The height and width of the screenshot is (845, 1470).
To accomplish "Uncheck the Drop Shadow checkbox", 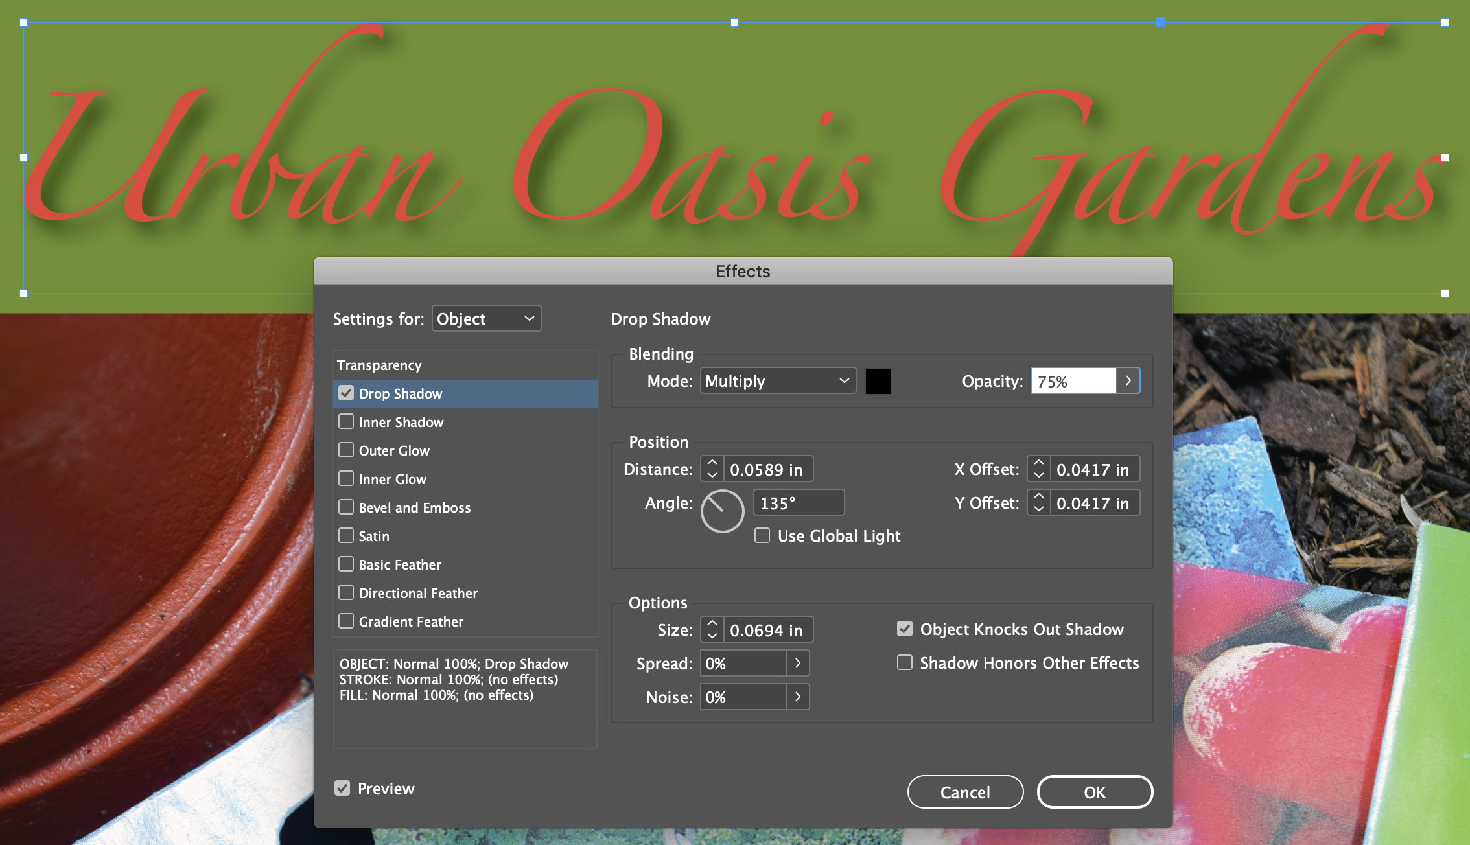I will [x=346, y=393].
